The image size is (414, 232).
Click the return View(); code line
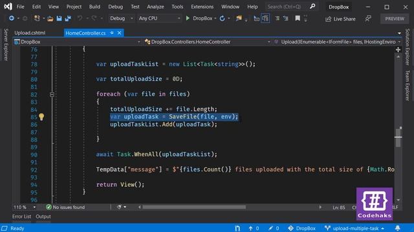coord(120,185)
